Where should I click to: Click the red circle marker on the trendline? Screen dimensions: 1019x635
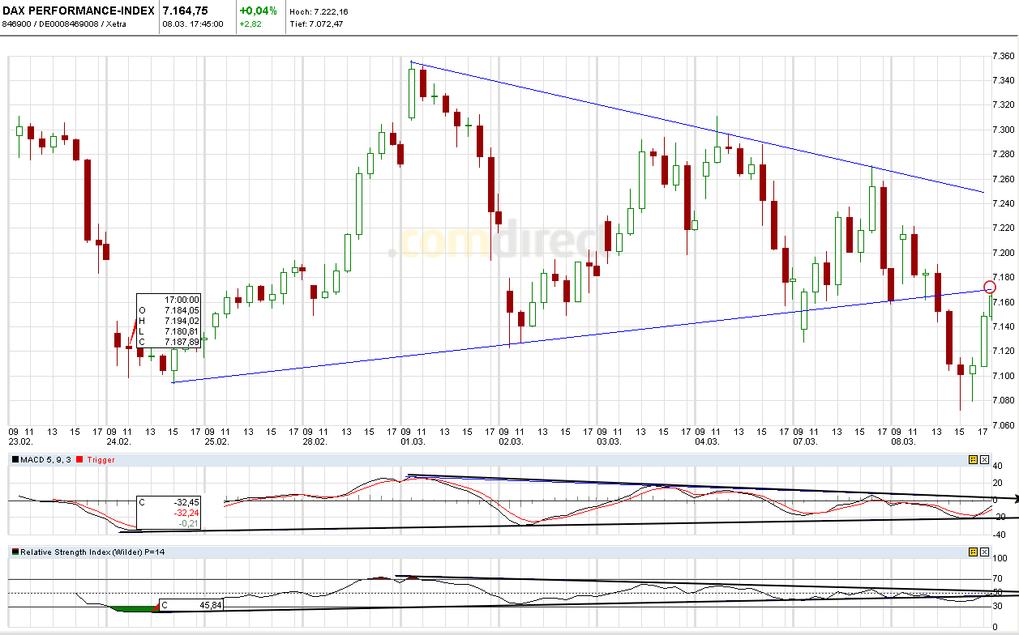(x=989, y=287)
